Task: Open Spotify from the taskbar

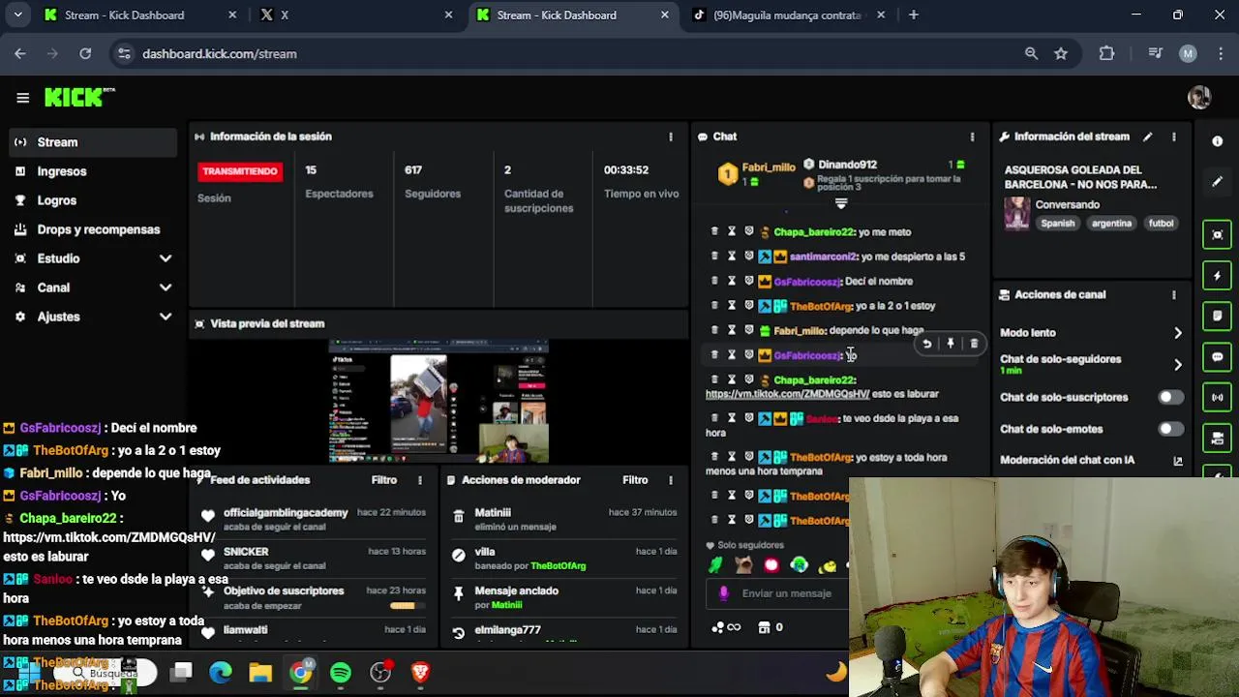Action: [341, 673]
